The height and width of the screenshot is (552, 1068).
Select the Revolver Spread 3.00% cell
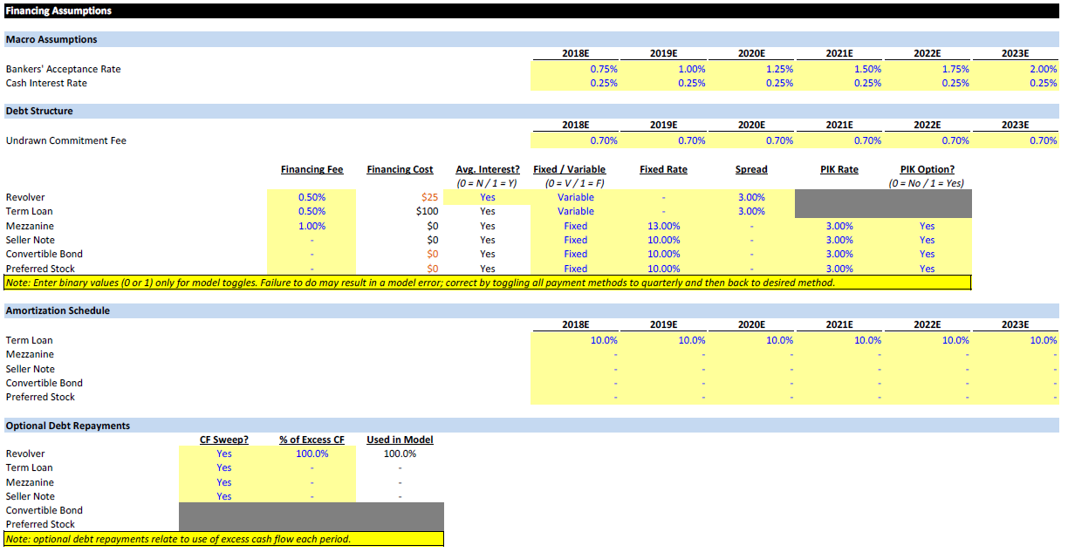point(751,197)
